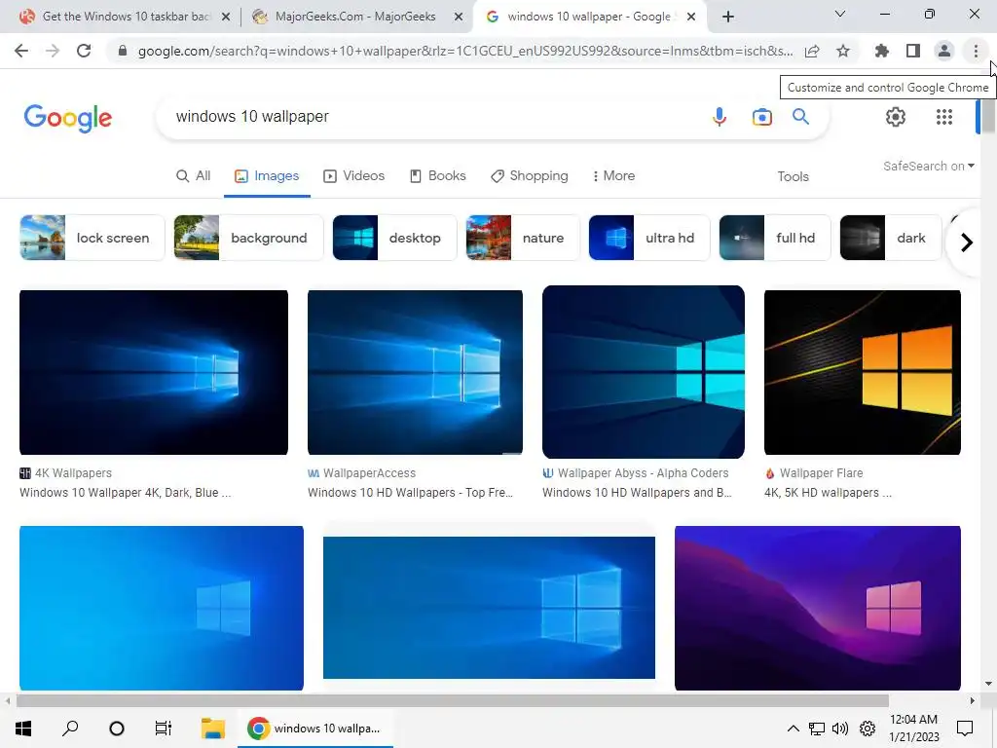Select the Images search tab
The image size is (997, 748).
coord(267,176)
